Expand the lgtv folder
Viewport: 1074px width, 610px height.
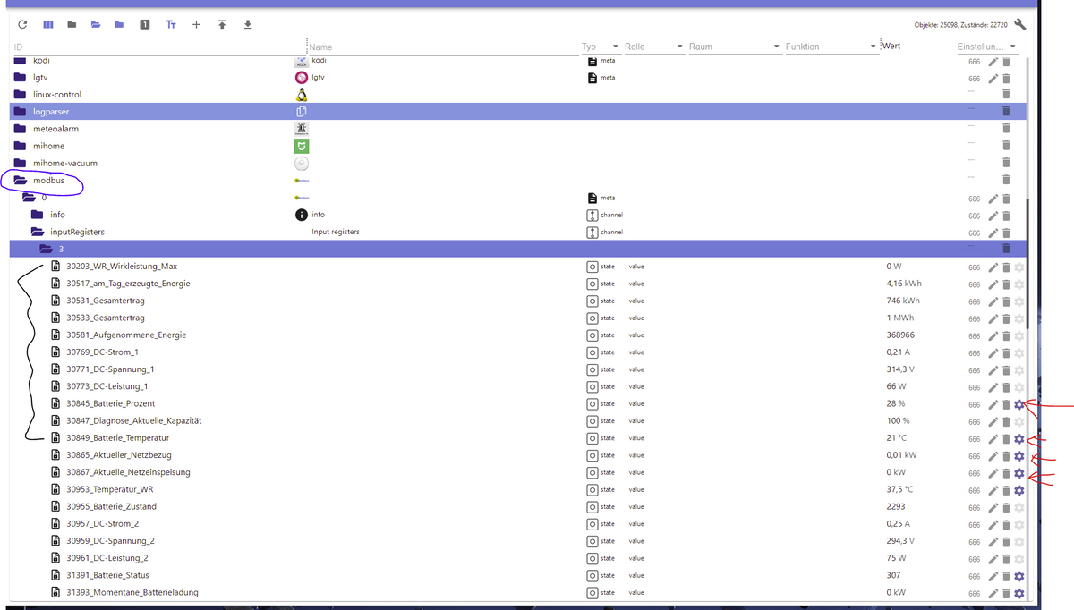point(21,78)
